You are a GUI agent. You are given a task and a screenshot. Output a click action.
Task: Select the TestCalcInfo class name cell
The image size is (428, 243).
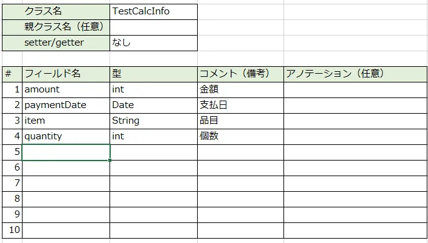coord(153,12)
